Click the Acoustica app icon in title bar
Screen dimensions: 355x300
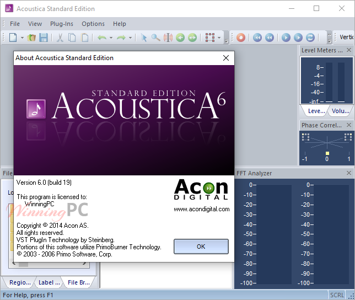pyautogui.click(x=9, y=9)
